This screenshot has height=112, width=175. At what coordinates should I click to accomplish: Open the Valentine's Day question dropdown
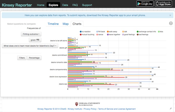point(29,45)
